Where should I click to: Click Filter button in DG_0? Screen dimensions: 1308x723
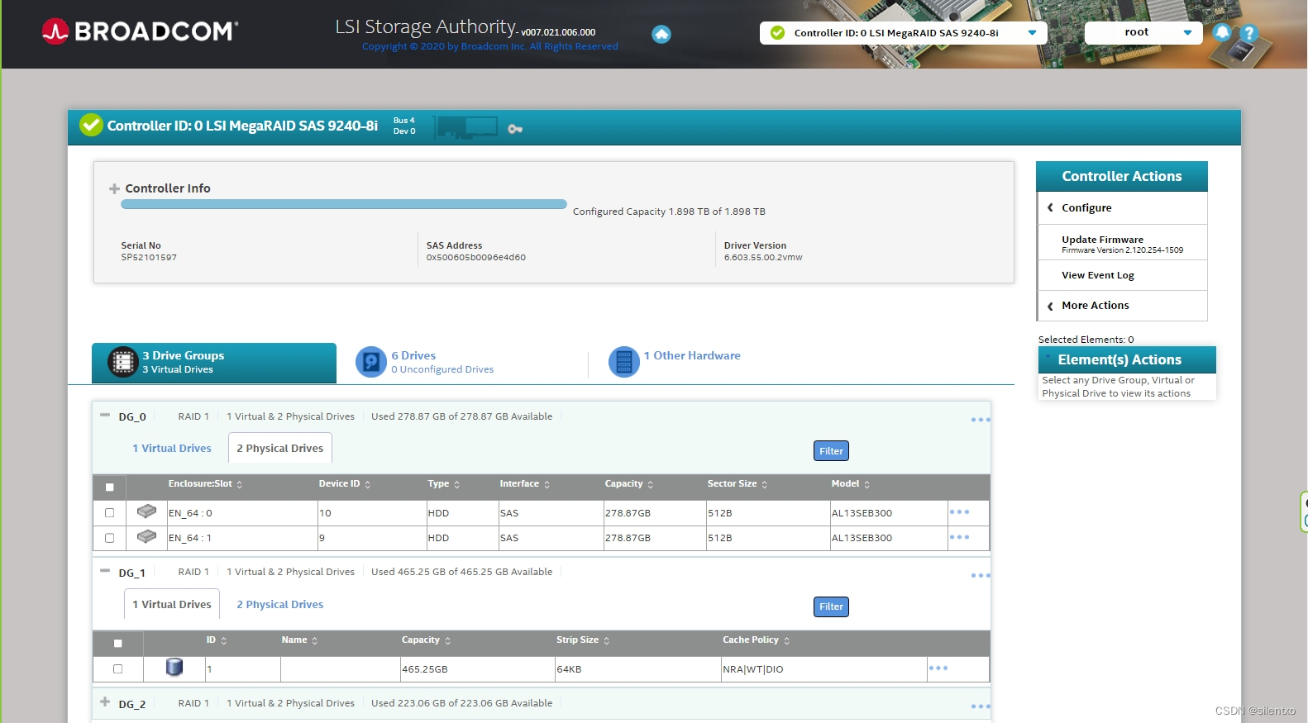(831, 451)
